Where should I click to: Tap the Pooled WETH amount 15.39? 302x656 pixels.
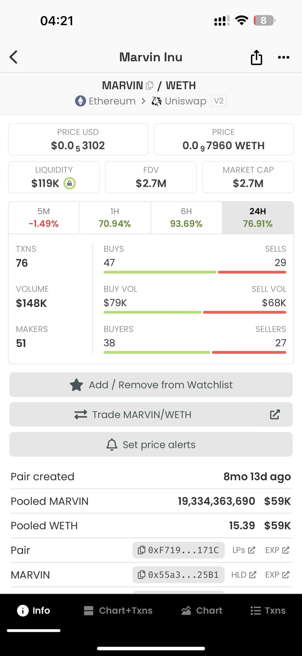click(242, 526)
